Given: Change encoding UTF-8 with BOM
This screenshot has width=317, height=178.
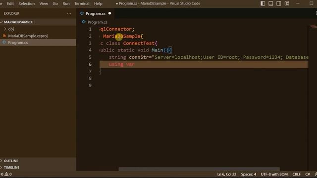Looking at the screenshot, I should pos(274,174).
